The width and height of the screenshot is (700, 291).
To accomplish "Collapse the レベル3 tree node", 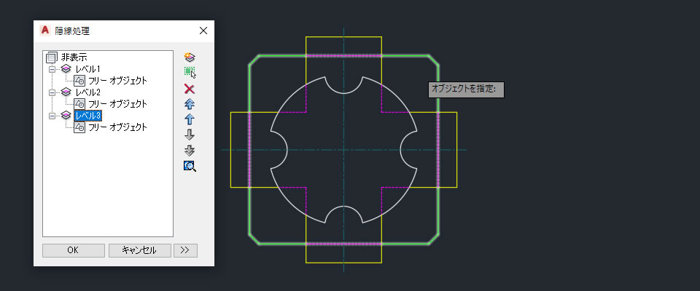I will click(52, 116).
